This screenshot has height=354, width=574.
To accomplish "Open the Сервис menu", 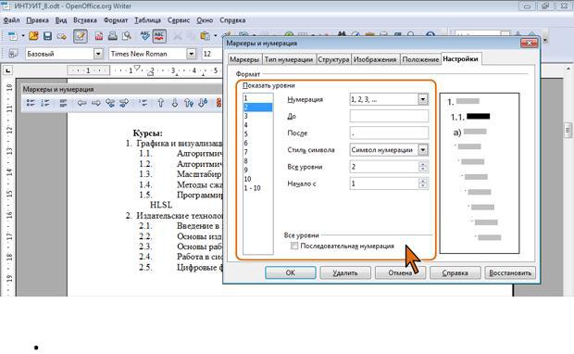I will [179, 20].
